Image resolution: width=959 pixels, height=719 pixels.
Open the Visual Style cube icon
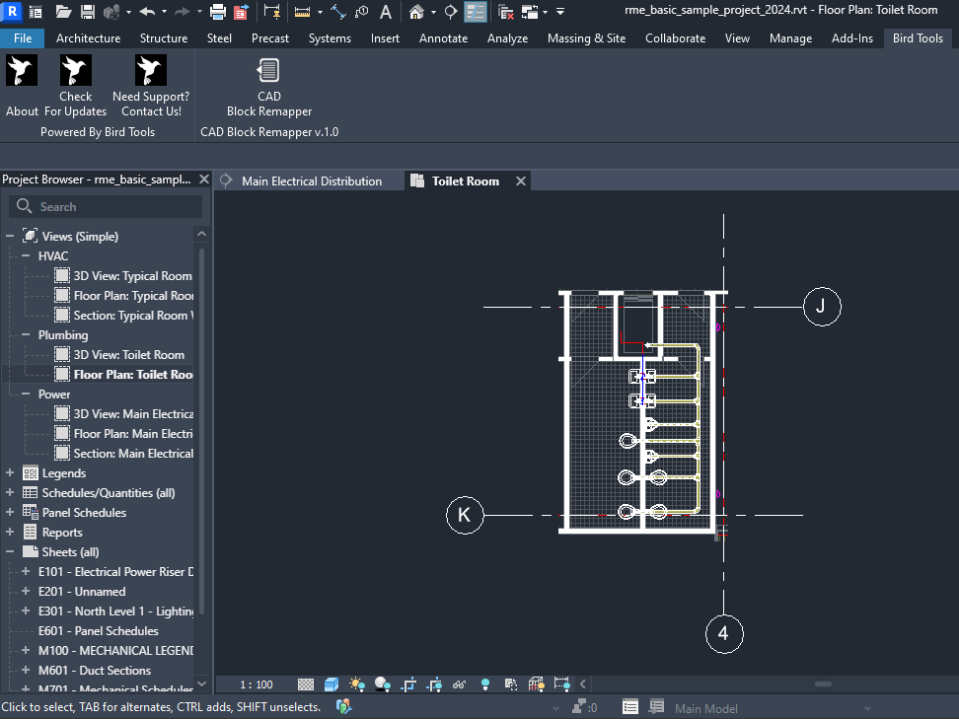(332, 683)
